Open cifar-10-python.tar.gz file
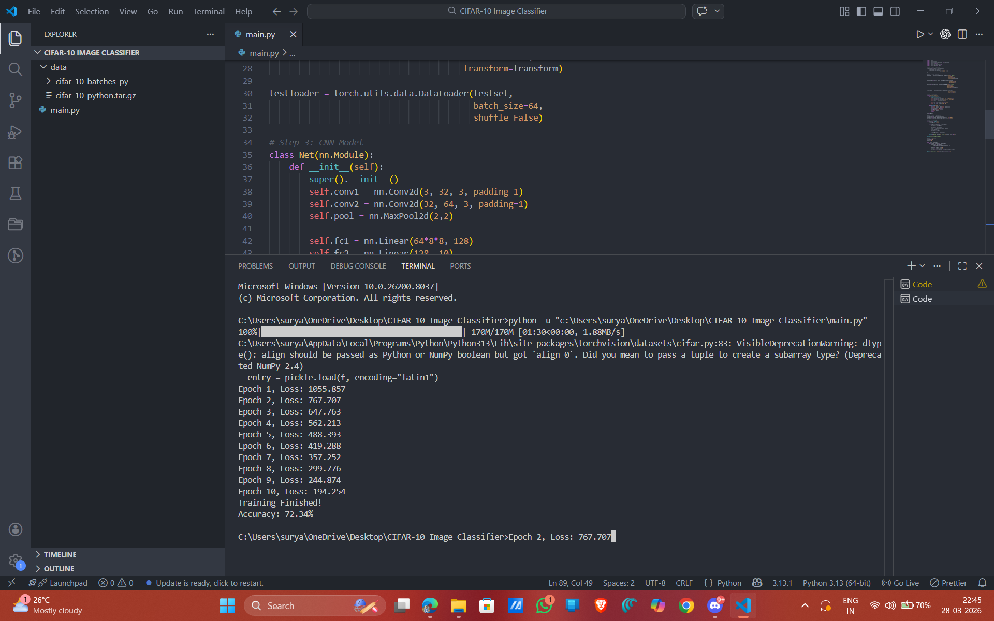Viewport: 994px width, 621px height. (128, 95)
